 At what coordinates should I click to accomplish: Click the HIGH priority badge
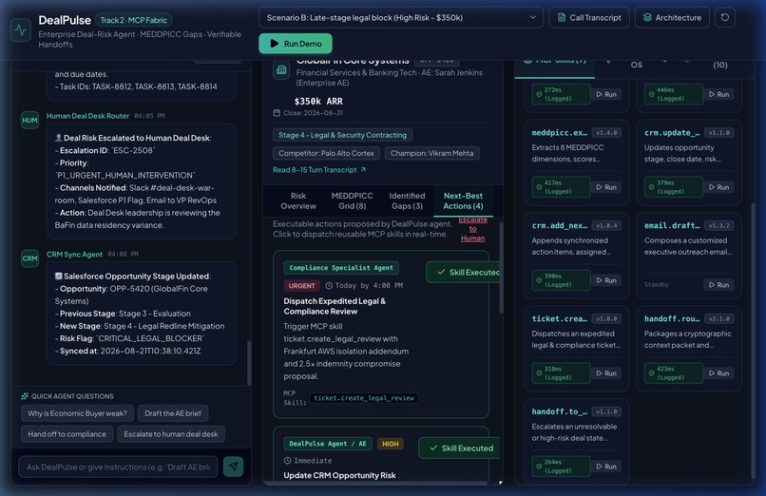point(391,444)
